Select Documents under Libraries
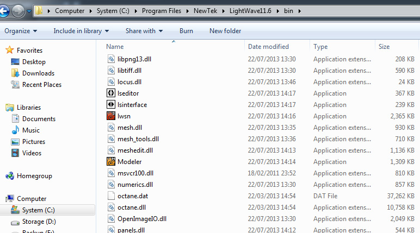 coord(39,119)
